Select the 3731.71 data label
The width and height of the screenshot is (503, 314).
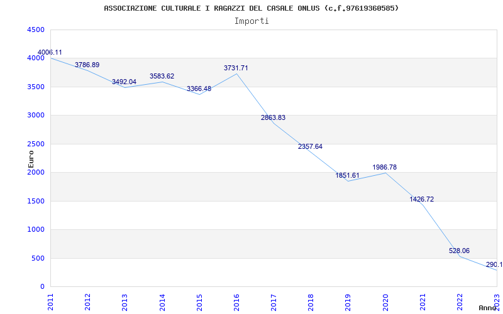(x=236, y=68)
